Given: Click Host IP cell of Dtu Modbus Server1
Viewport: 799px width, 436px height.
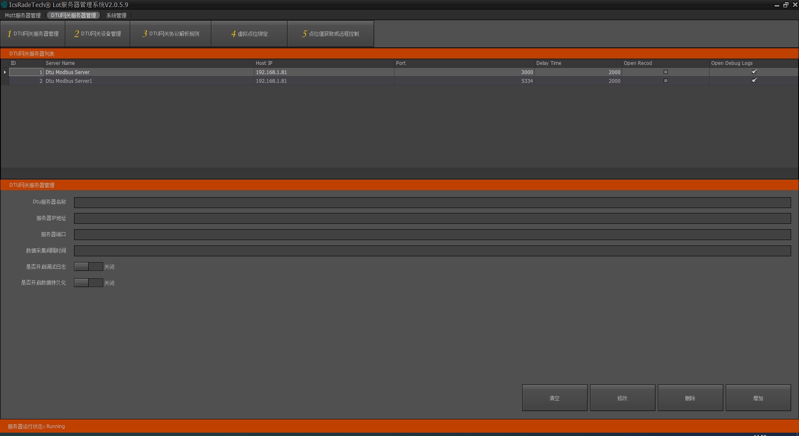Looking at the screenshot, I should click(324, 81).
